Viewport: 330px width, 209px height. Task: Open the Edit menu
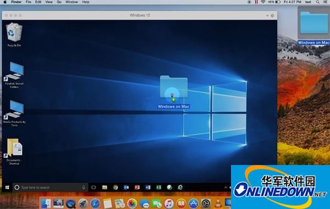point(38,2)
